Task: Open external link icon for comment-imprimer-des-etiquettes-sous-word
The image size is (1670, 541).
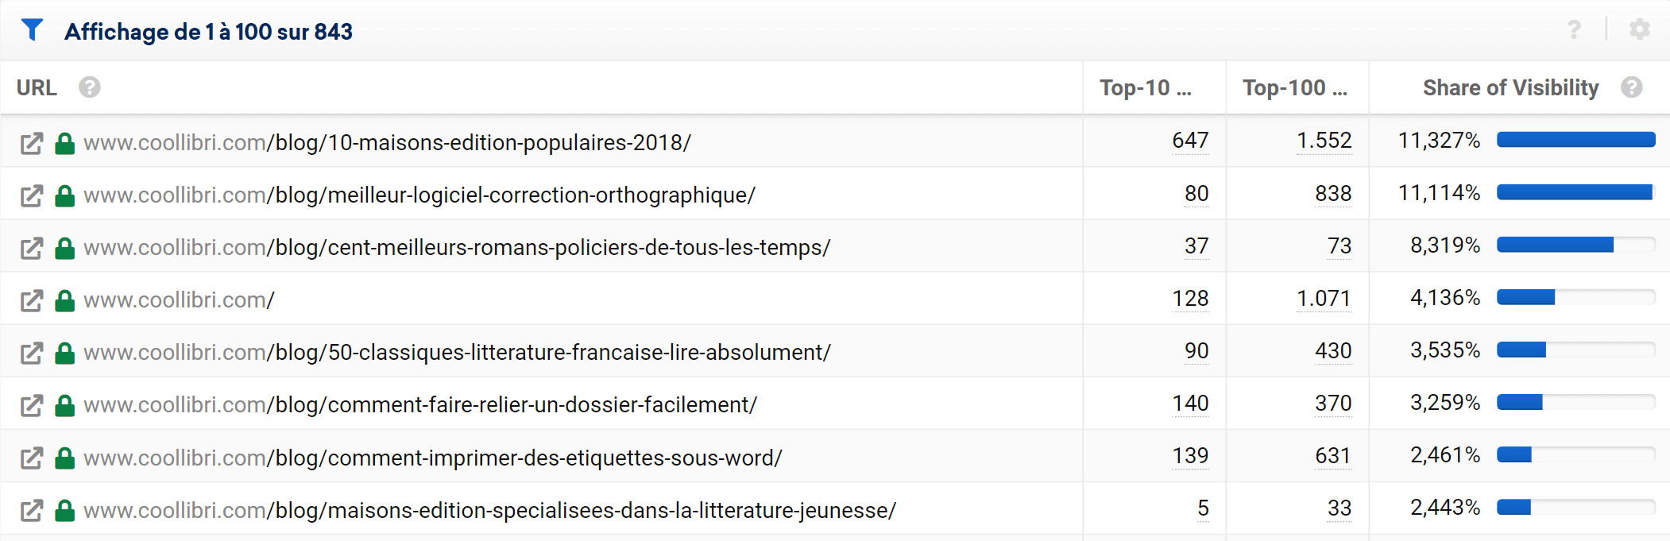Action: (x=32, y=458)
